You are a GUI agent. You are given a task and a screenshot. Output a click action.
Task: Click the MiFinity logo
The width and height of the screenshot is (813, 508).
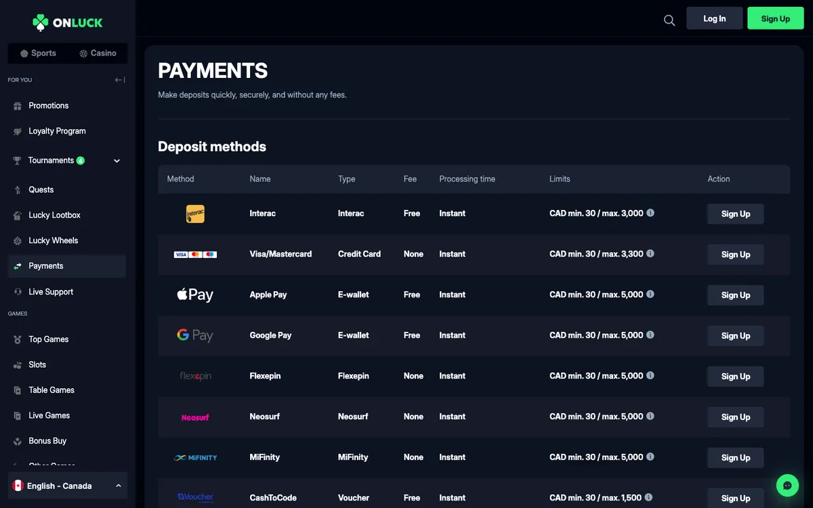(195, 458)
